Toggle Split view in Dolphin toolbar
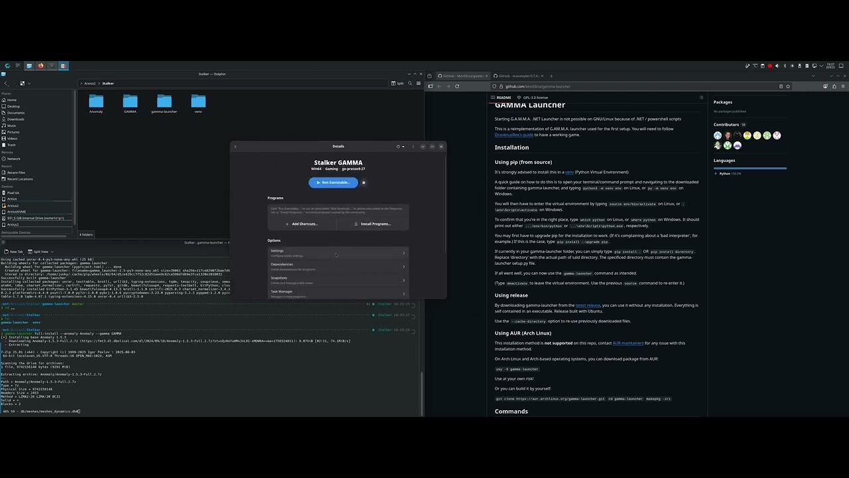Viewport: 849px width, 478px height. pos(397,84)
